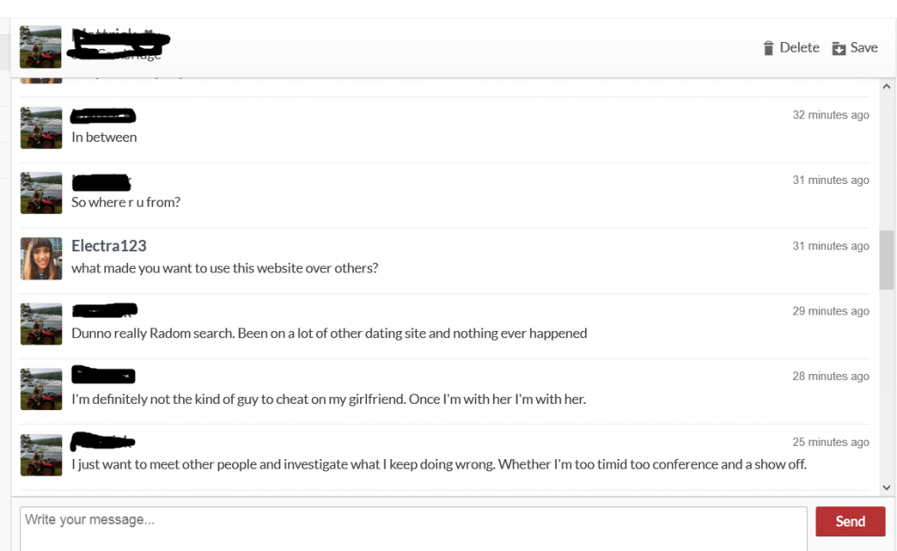Screen dimensions: 897x551
Task: Click the Delete text label
Action: [799, 47]
